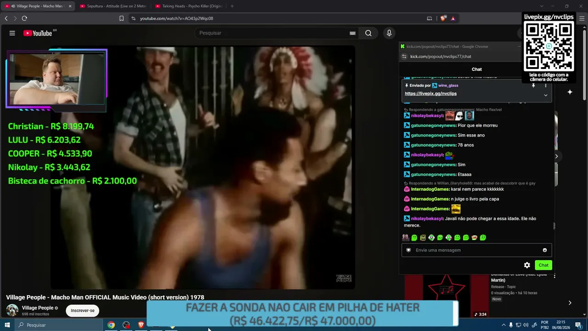Select the last quick emote in chat bar

(483, 238)
